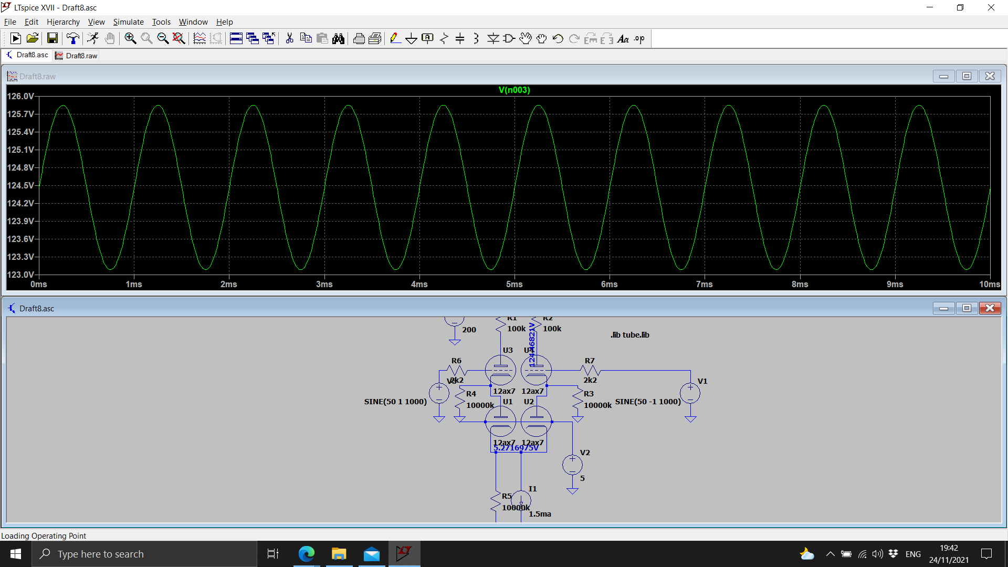
Task: Select the V2 voltage source symbol
Action: pos(572,465)
